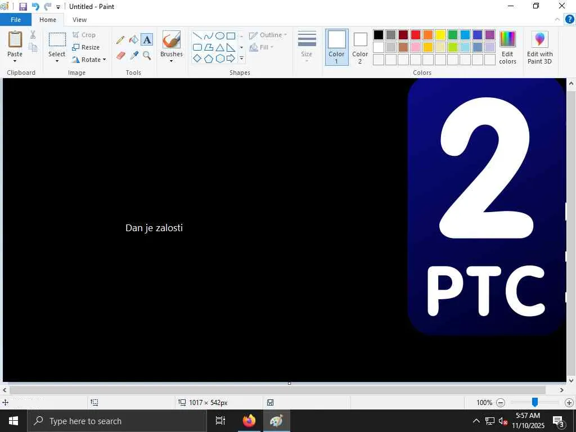
Task: Open the Windows Start menu
Action: pyautogui.click(x=13, y=421)
